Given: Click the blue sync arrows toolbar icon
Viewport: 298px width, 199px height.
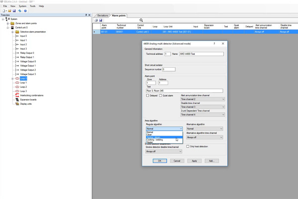Looking at the screenshot, I should [x=20, y=11].
